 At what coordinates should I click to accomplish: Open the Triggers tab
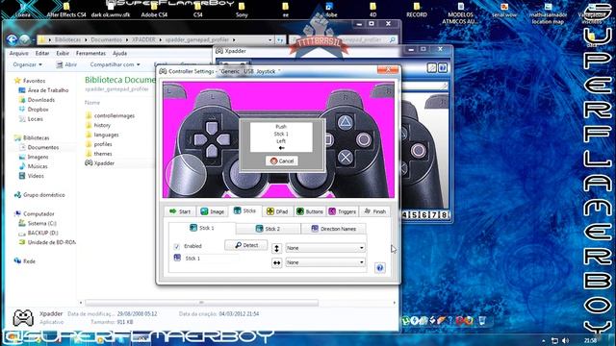click(x=343, y=211)
